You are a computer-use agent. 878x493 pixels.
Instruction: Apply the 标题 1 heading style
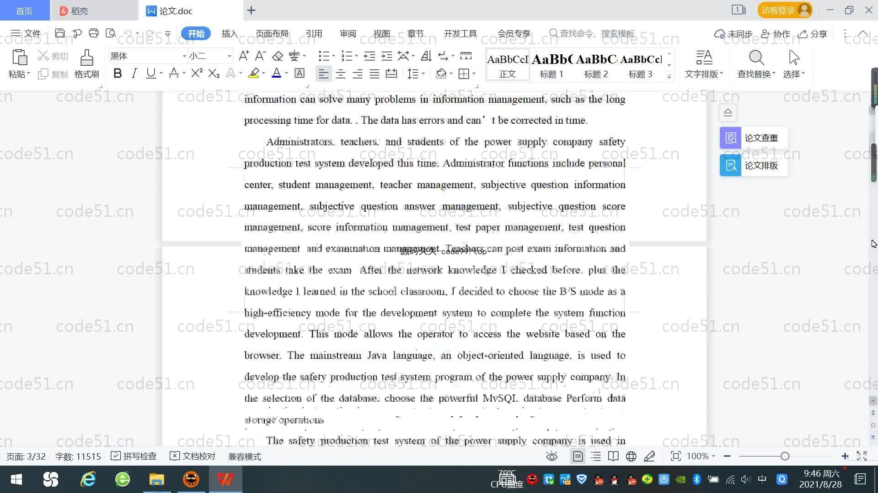click(x=551, y=65)
